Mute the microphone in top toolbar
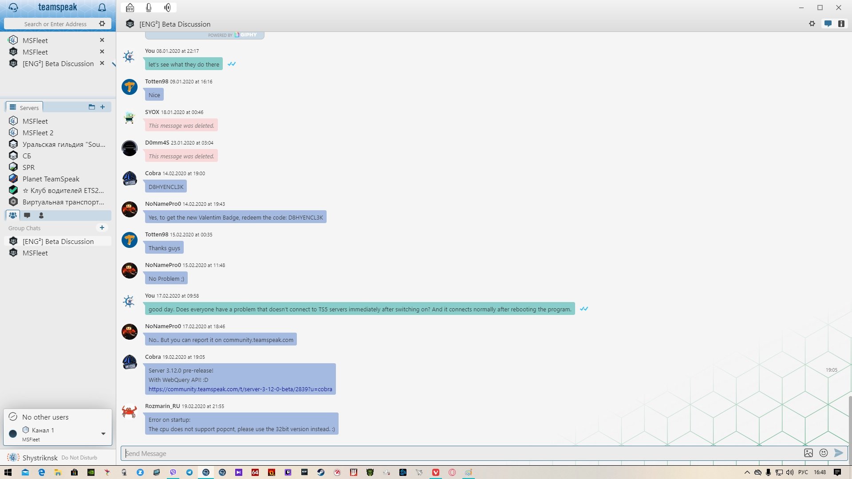852x479 pixels. (149, 8)
